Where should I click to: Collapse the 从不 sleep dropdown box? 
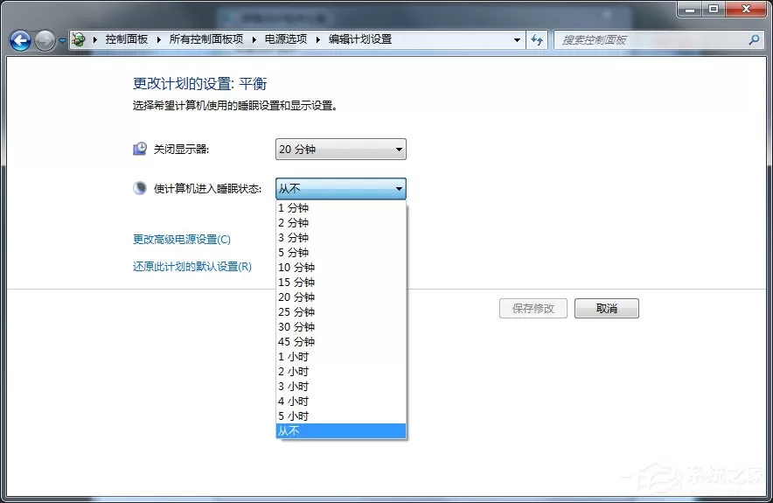pyautogui.click(x=341, y=189)
